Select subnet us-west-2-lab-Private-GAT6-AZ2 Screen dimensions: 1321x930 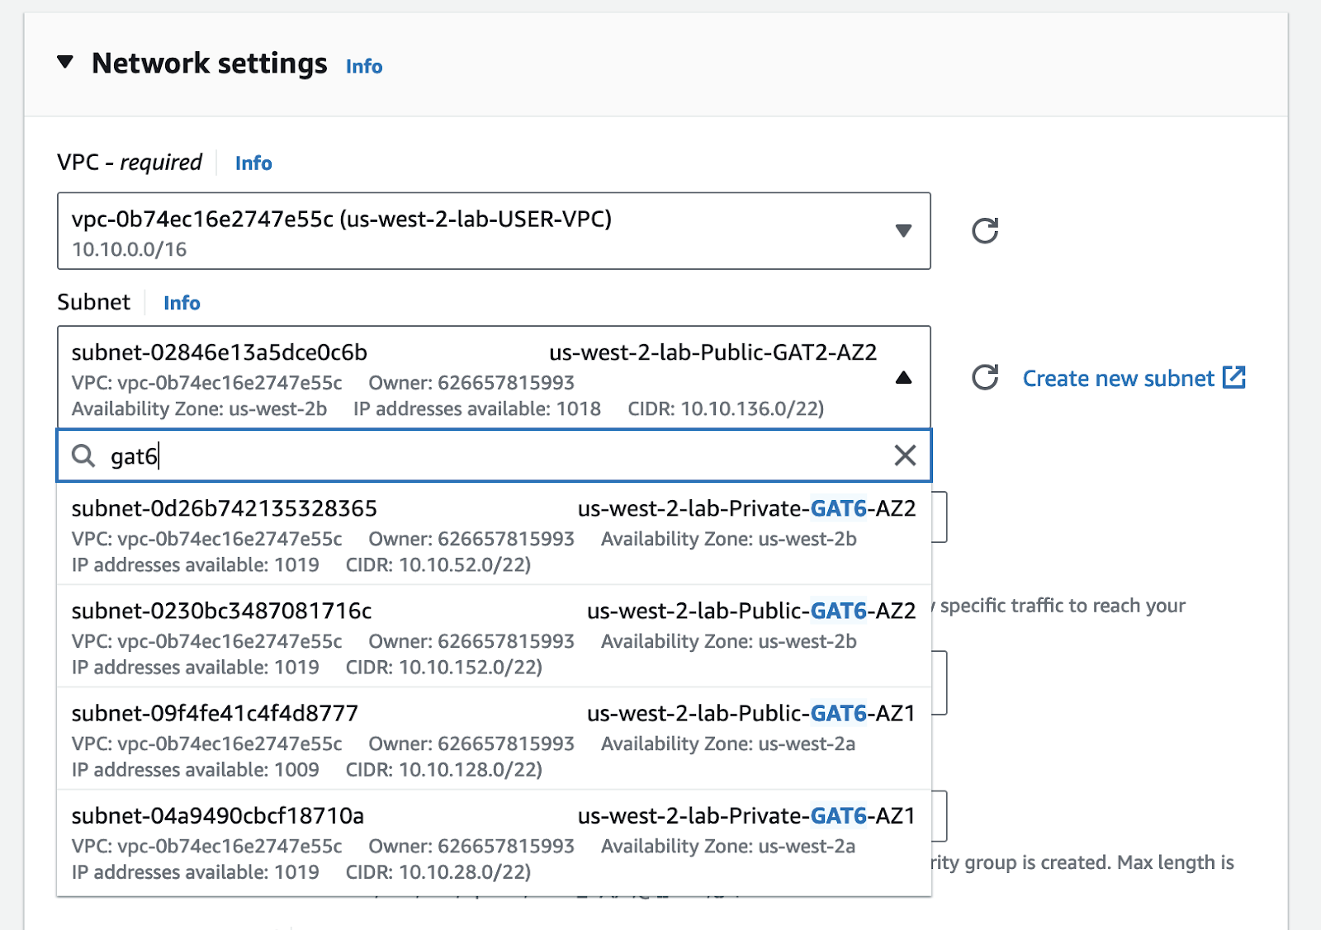click(x=493, y=535)
